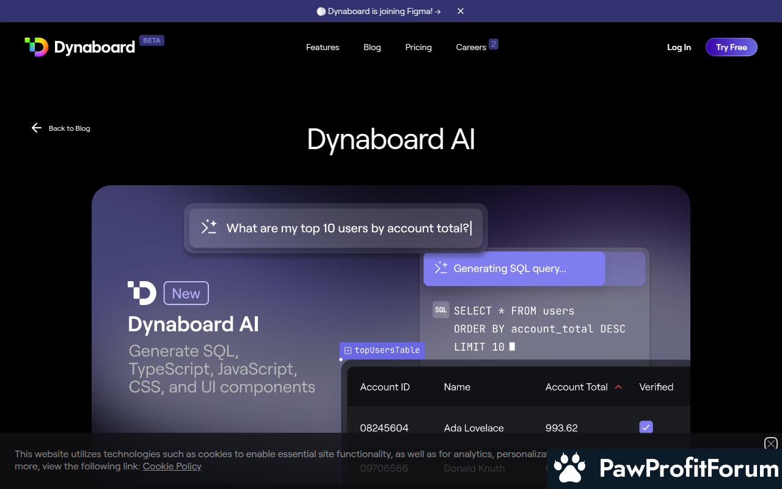Dismiss the Figma announcement banner
This screenshot has width=782, height=489.
tap(461, 11)
